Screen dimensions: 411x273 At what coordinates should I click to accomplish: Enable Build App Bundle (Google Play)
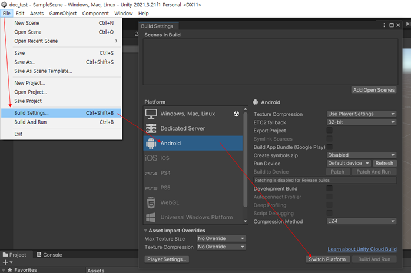330,147
